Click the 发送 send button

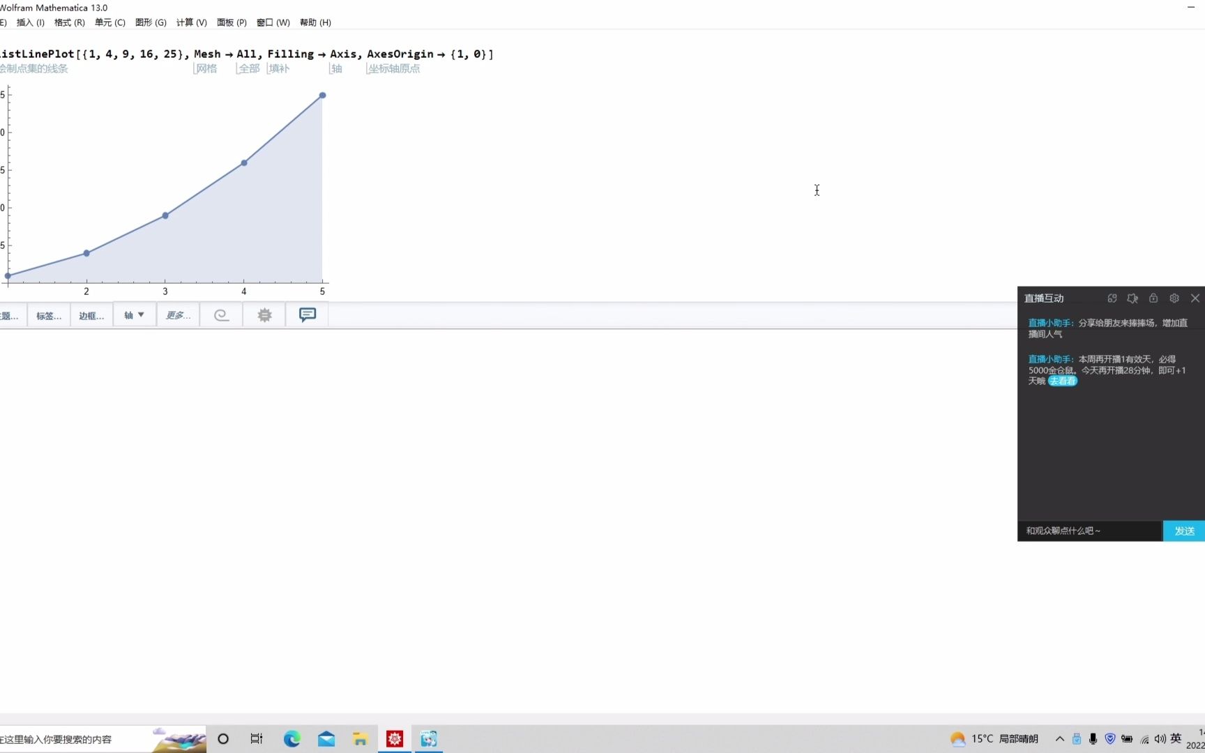pyautogui.click(x=1184, y=531)
